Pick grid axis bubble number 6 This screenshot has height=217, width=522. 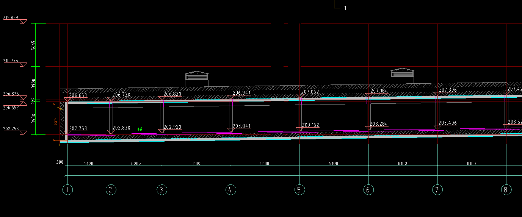368,189
